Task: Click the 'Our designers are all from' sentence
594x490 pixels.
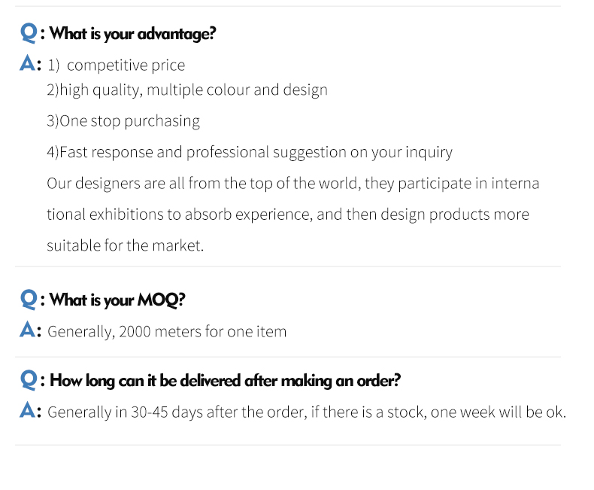Action: click(x=292, y=184)
